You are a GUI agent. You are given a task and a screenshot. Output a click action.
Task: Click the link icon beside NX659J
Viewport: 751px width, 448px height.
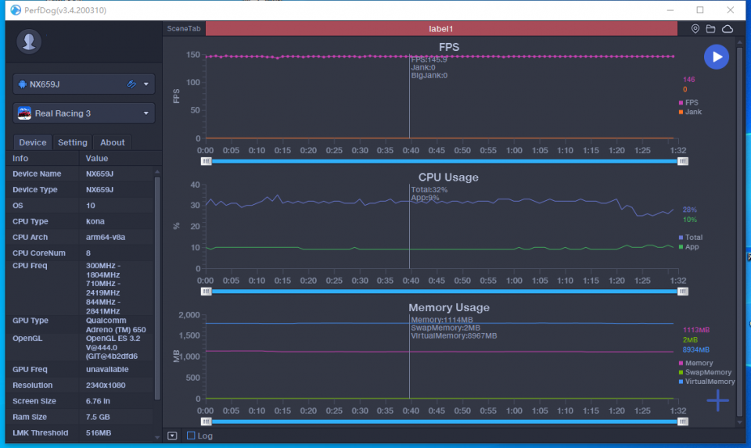click(x=131, y=84)
